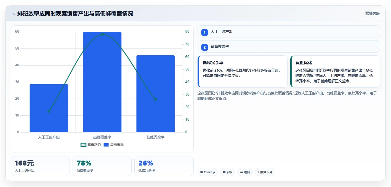Click x-axis label 高峰覆盖率
The image size is (391, 187).
click(x=102, y=137)
